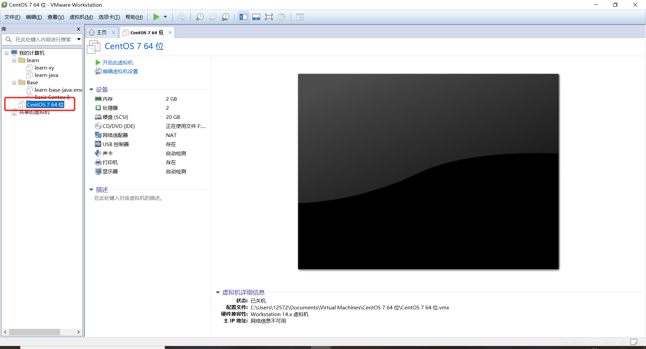Revert to snapshot toolbar icon

(x=213, y=17)
